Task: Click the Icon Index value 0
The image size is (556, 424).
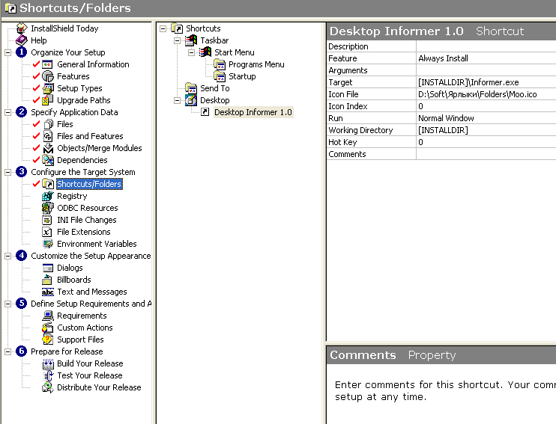Action: 486,106
